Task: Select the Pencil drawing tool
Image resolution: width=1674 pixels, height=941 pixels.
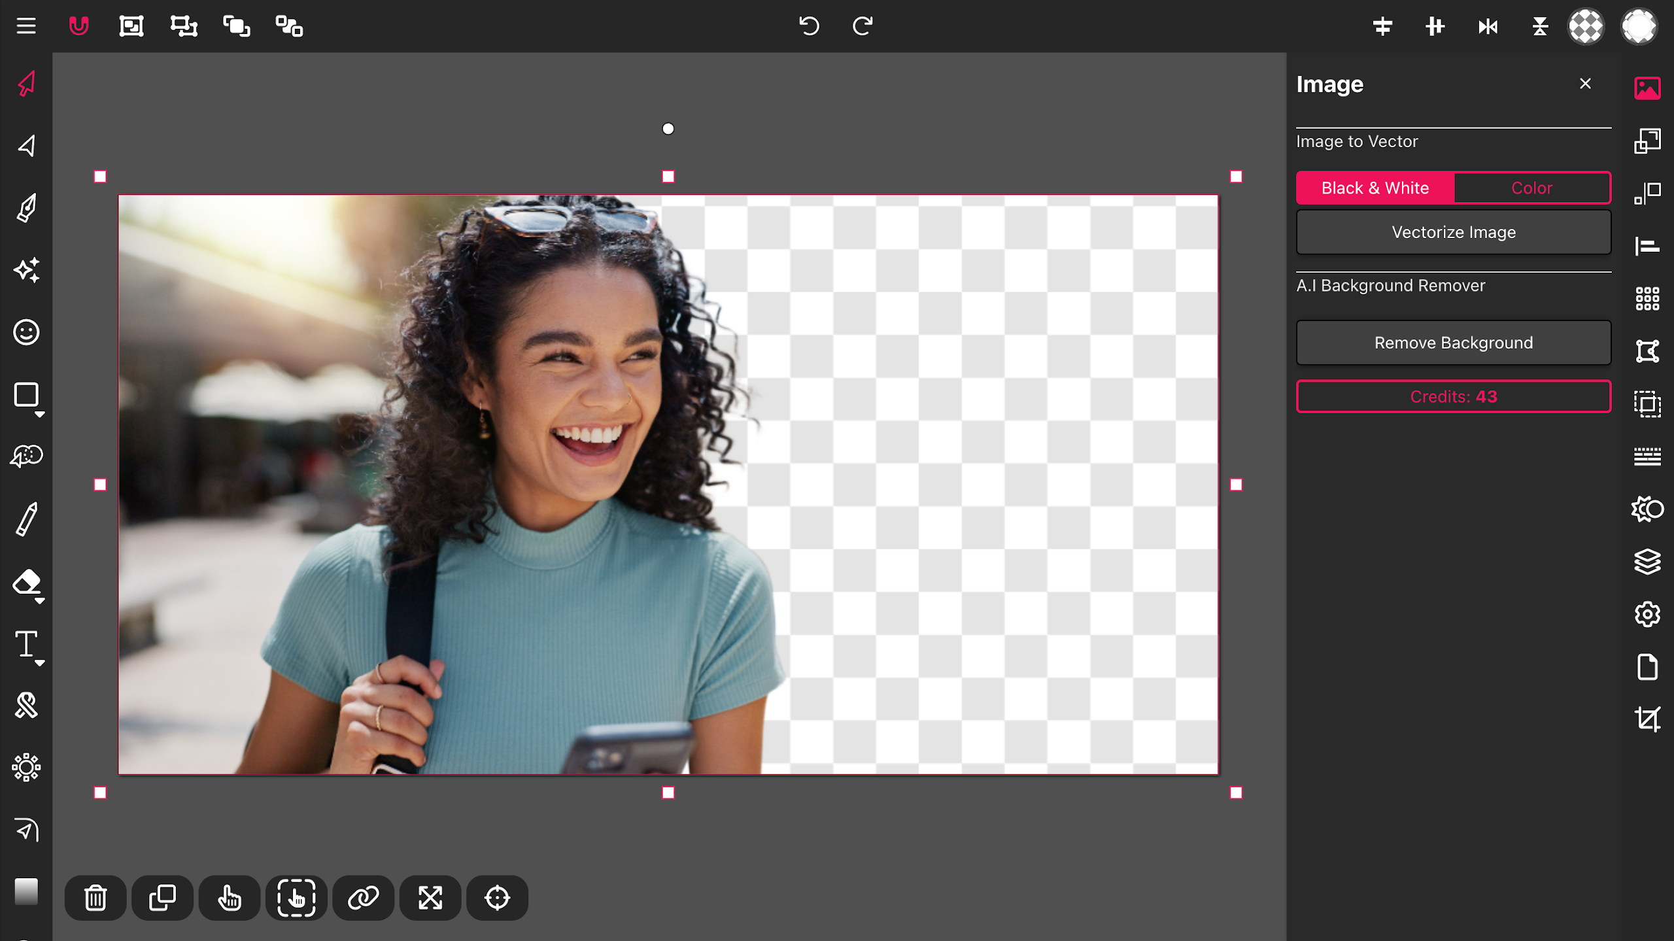Action: 26,519
